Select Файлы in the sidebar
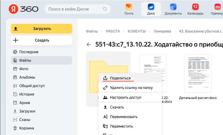The height and width of the screenshot is (135, 223). (42, 60)
